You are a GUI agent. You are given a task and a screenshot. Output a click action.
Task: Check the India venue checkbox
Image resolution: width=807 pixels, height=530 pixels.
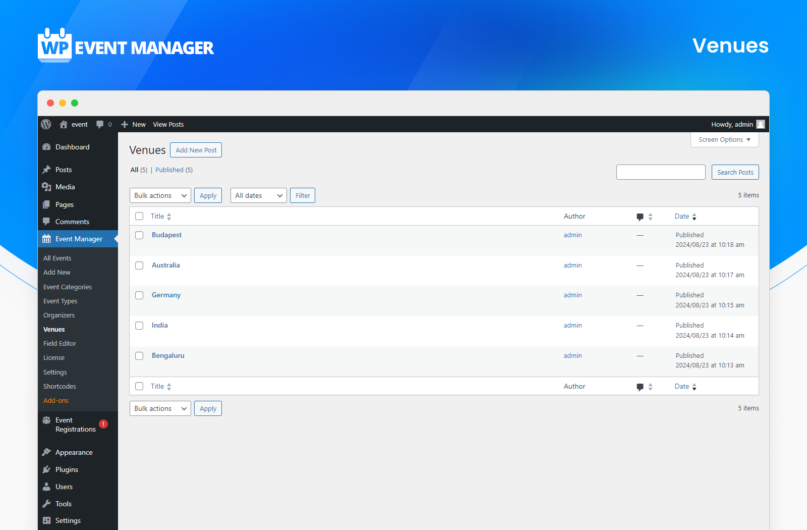click(139, 326)
